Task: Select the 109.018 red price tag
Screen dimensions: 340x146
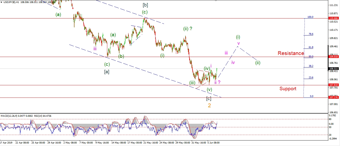Action: coord(333,57)
